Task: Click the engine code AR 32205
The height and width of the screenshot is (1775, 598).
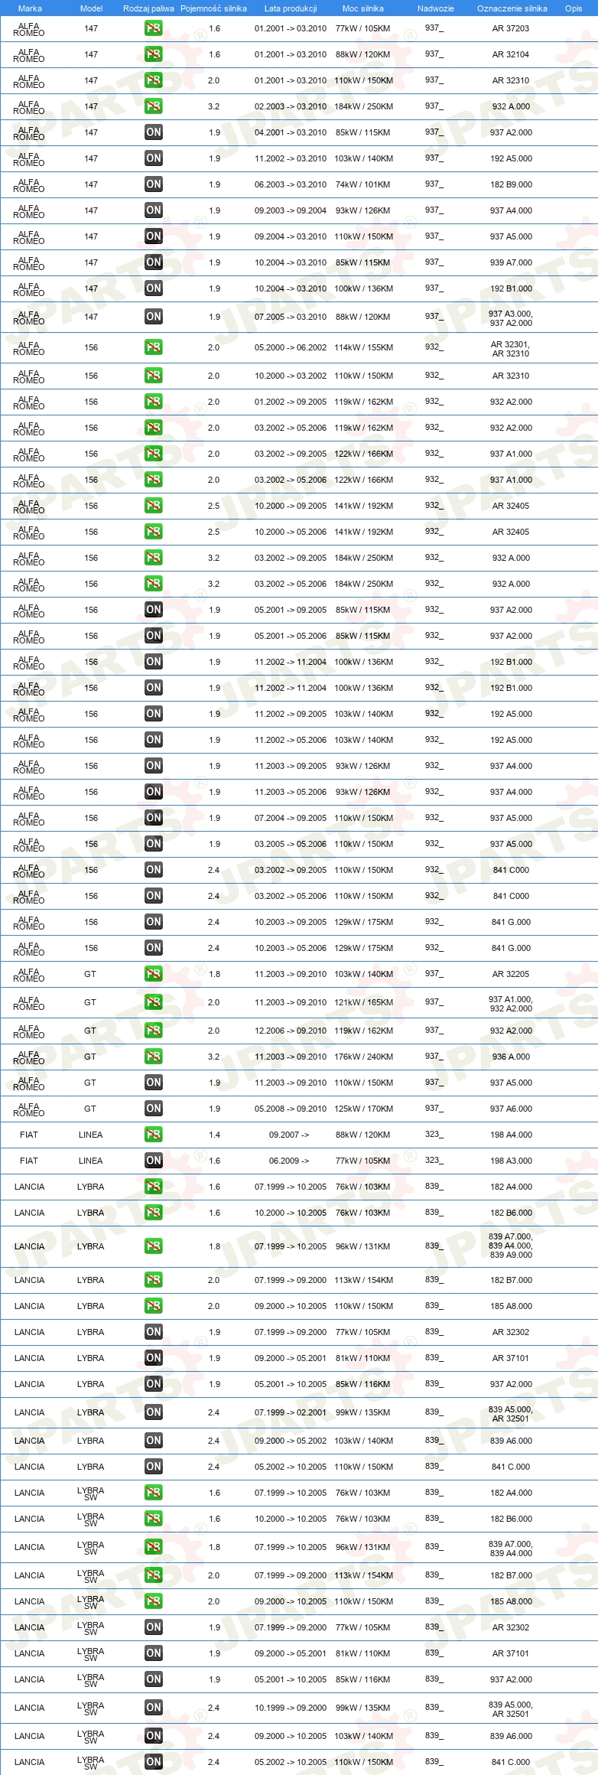Action: click(x=511, y=974)
